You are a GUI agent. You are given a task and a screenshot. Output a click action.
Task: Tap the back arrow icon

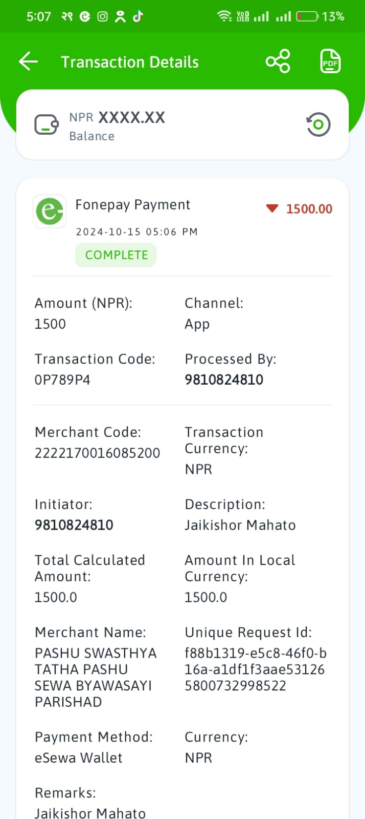[29, 62]
